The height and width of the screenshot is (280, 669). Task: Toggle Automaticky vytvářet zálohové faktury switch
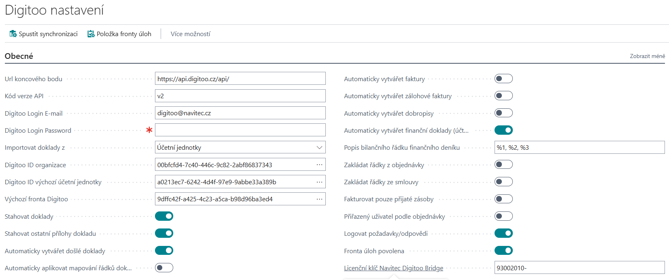(503, 96)
